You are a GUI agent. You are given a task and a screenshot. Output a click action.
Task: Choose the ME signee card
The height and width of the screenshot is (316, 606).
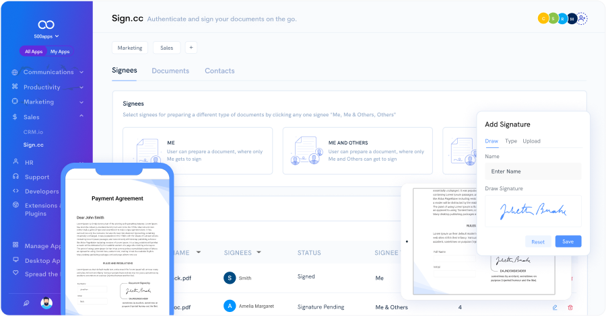pyautogui.click(x=197, y=151)
